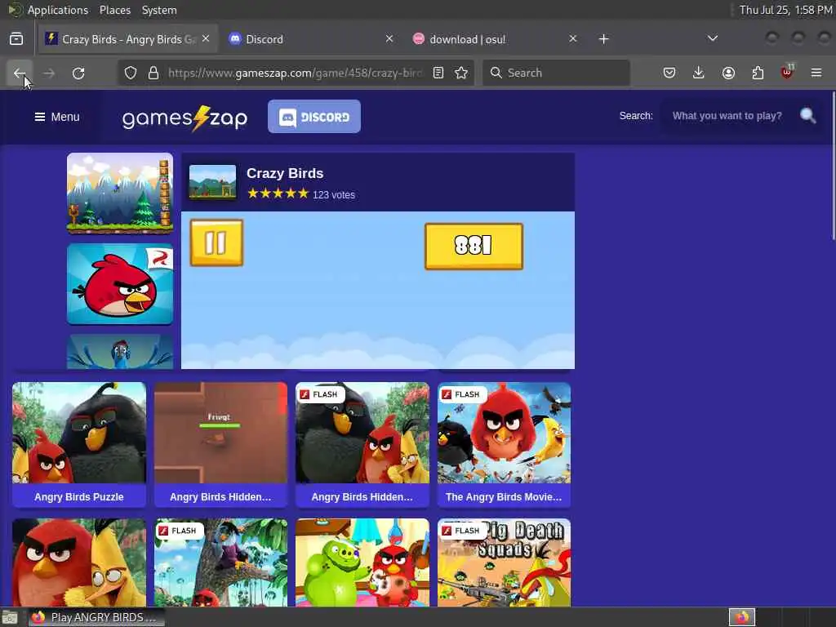
Task: Toggle reader view icon in address bar
Action: pyautogui.click(x=438, y=73)
